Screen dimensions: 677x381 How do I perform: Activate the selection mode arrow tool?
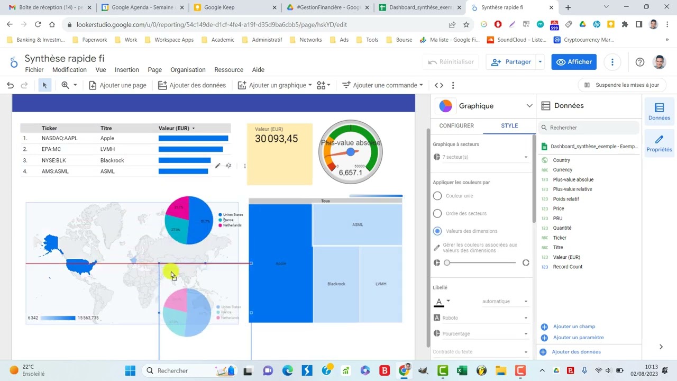44,85
